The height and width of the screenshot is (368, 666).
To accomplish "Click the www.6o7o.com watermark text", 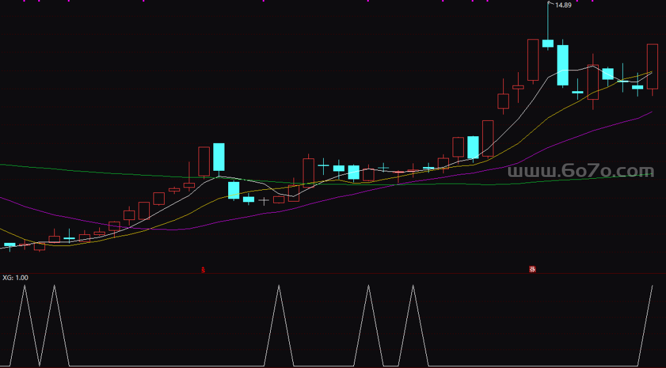I will pos(580,171).
